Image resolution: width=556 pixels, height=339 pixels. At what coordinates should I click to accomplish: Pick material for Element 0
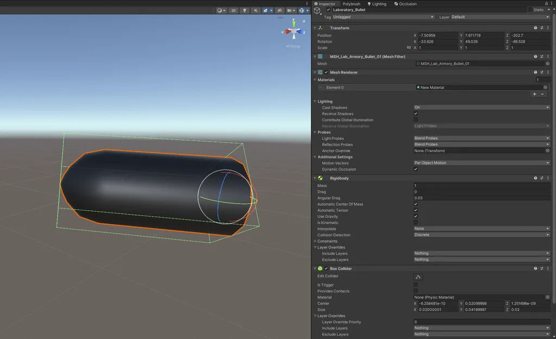coord(545,87)
